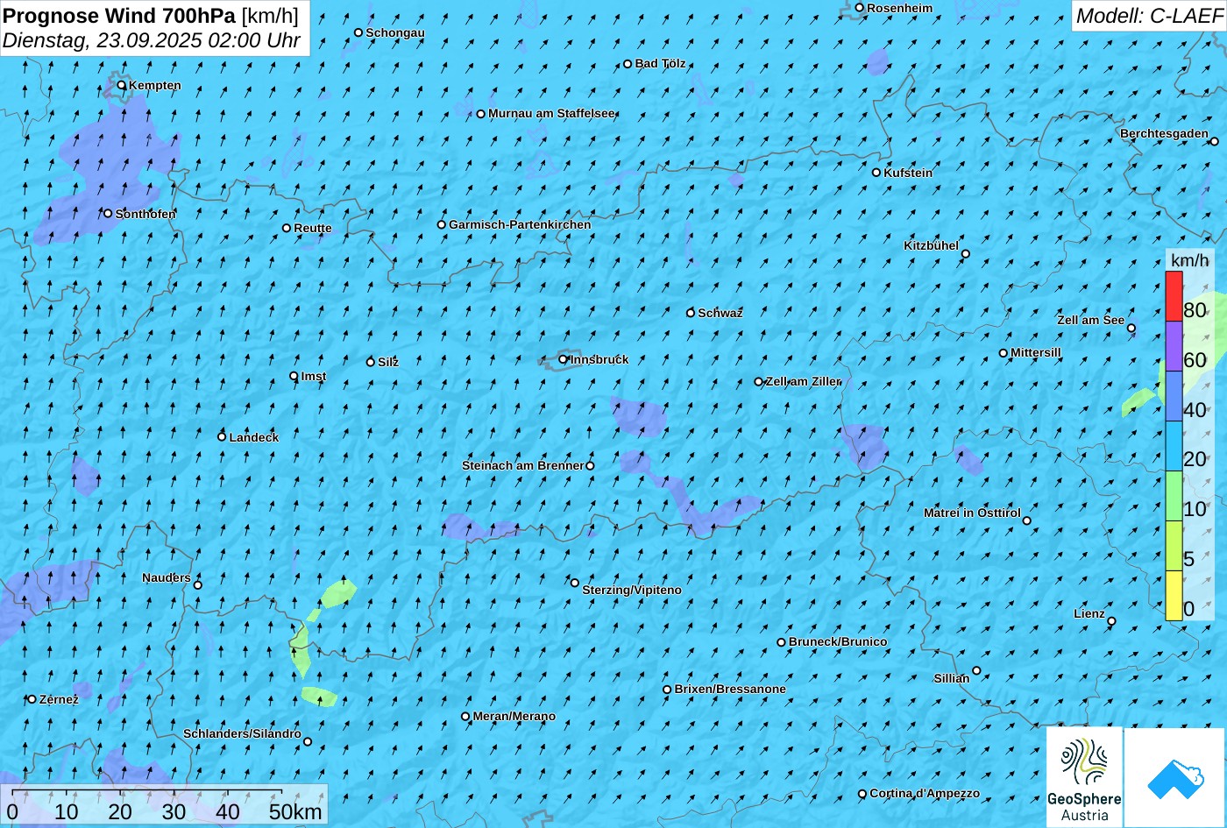Select the Cortina d'Ampezzo marker dot

(x=862, y=794)
